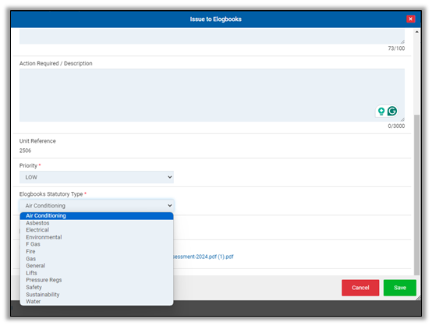Close the Issue to Elogbooks dialog
432x326 pixels.
point(410,19)
